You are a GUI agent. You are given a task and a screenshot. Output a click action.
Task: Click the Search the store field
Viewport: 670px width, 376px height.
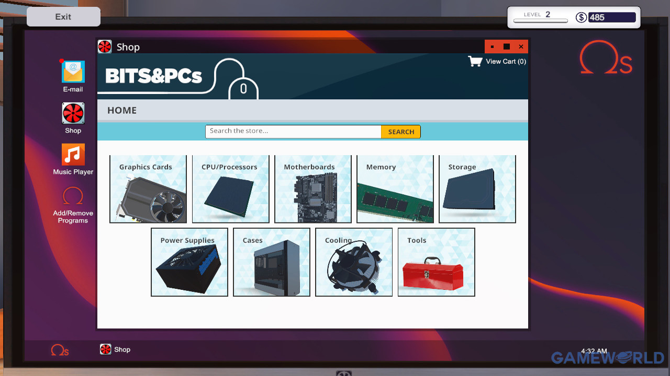293,132
